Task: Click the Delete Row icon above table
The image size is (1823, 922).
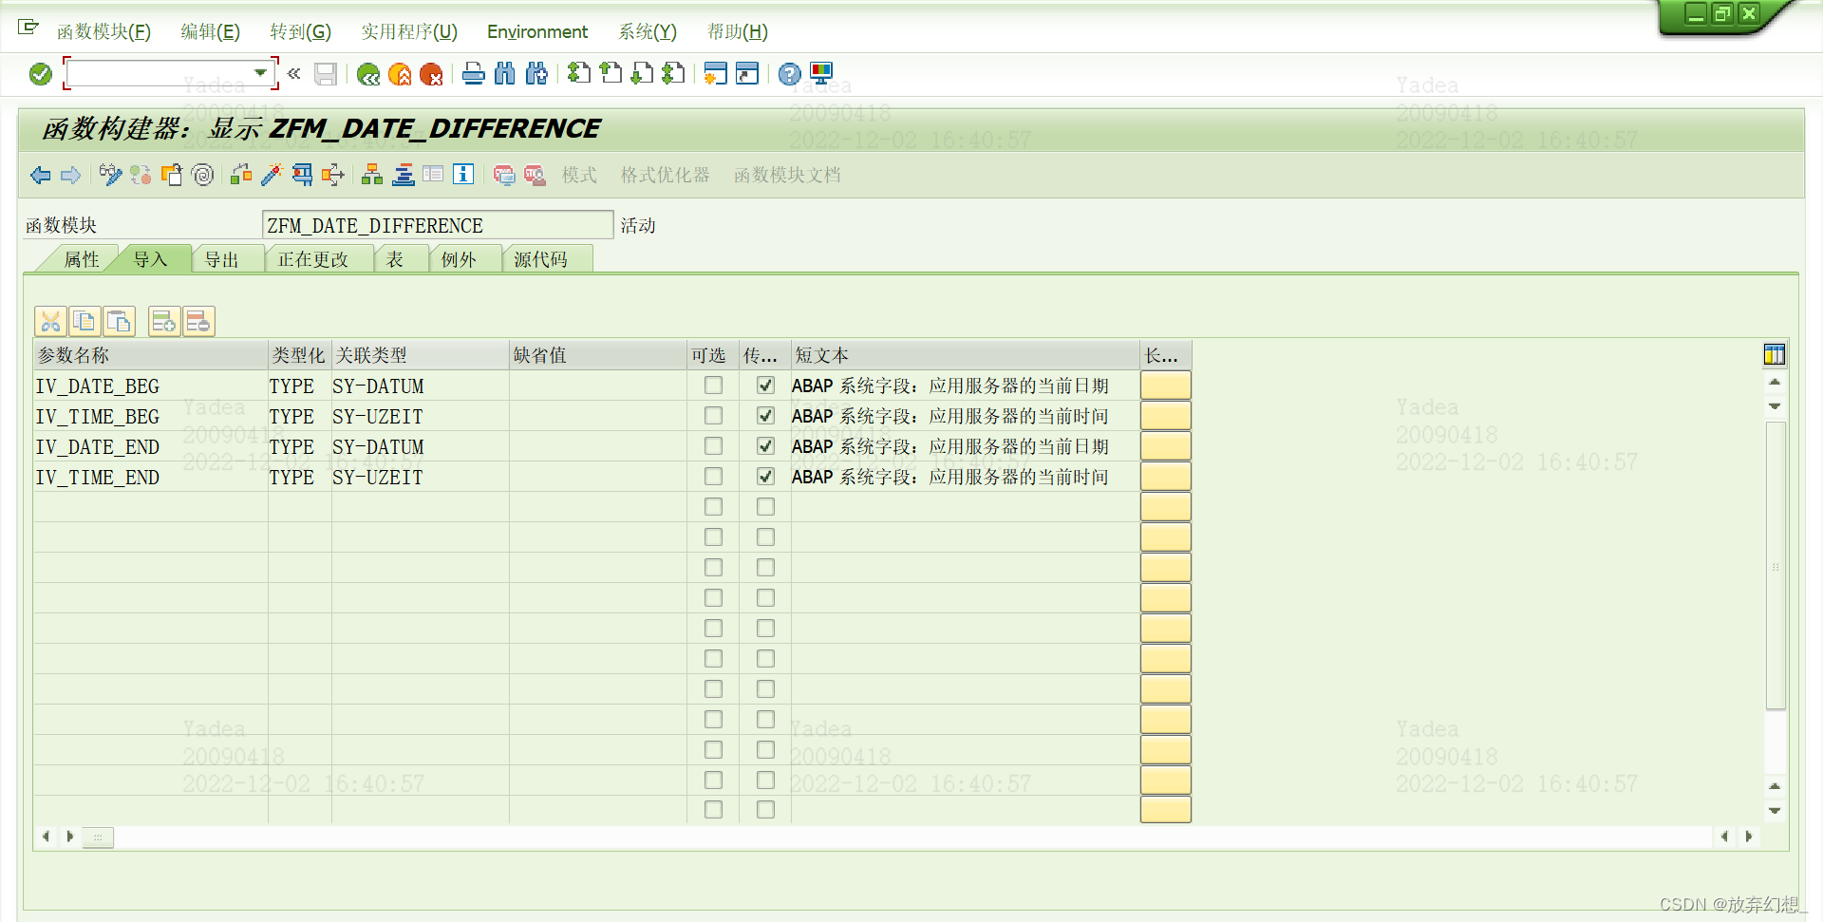Action: point(198,322)
